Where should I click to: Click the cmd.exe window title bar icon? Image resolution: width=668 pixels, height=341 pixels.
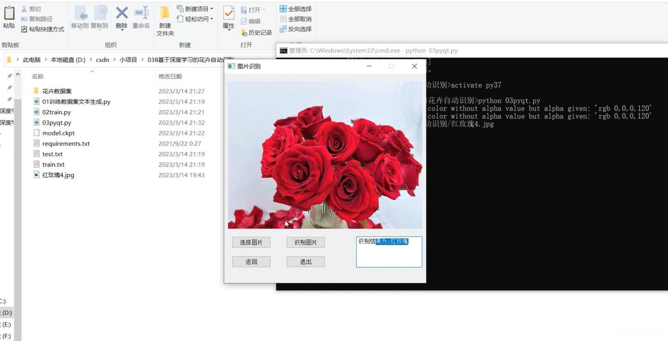[283, 50]
